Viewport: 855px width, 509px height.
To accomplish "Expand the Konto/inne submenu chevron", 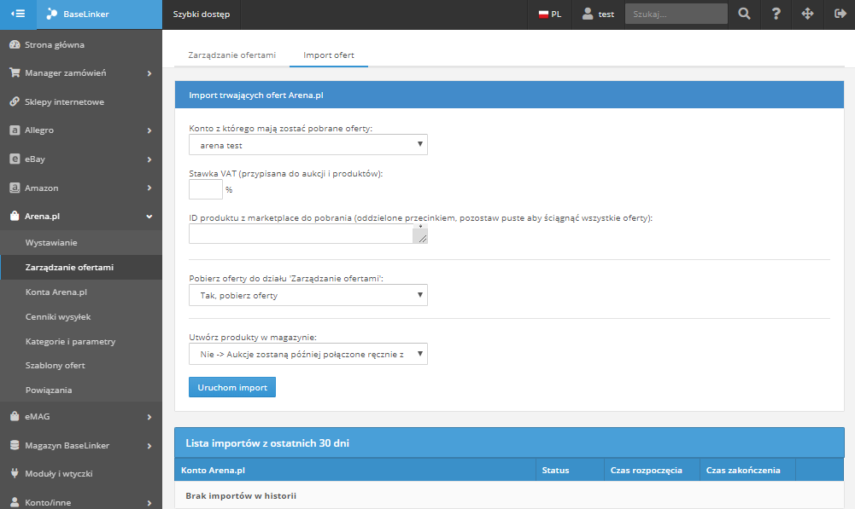I will click(x=149, y=503).
